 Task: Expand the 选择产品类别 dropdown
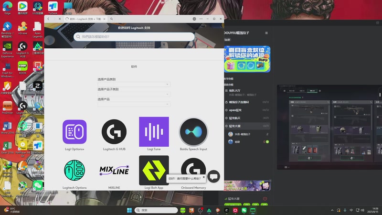pyautogui.click(x=134, y=85)
